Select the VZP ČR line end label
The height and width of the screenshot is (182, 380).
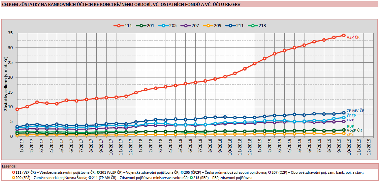tap(353, 37)
